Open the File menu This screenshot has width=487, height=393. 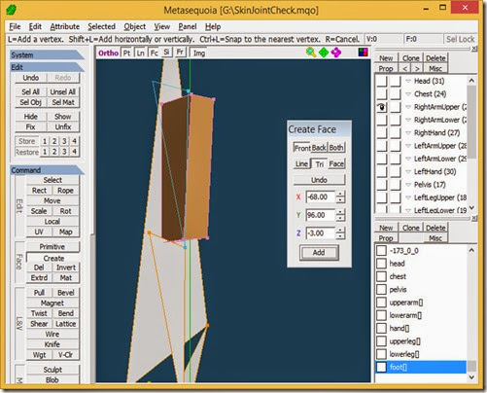pyautogui.click(x=15, y=26)
